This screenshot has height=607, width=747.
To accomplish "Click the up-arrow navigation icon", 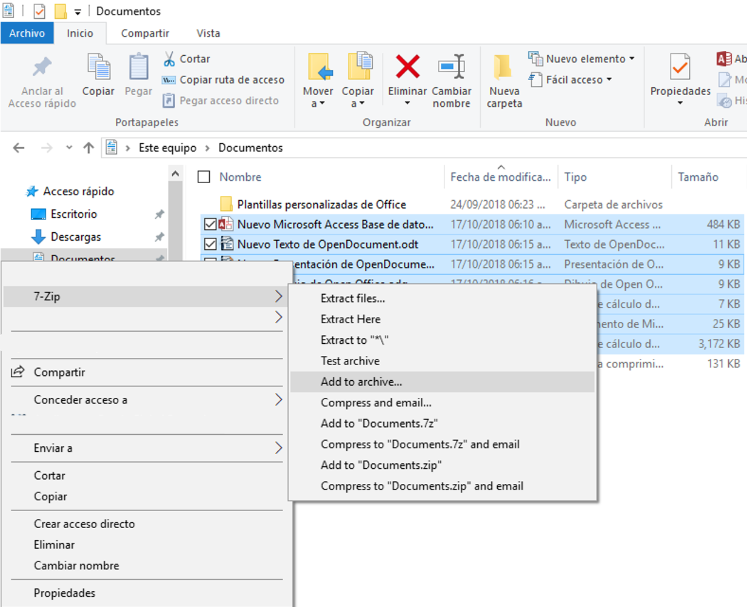I will (89, 147).
